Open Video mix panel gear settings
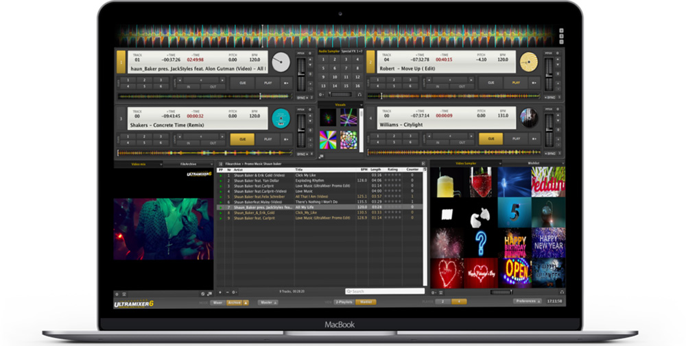 [x=117, y=294]
